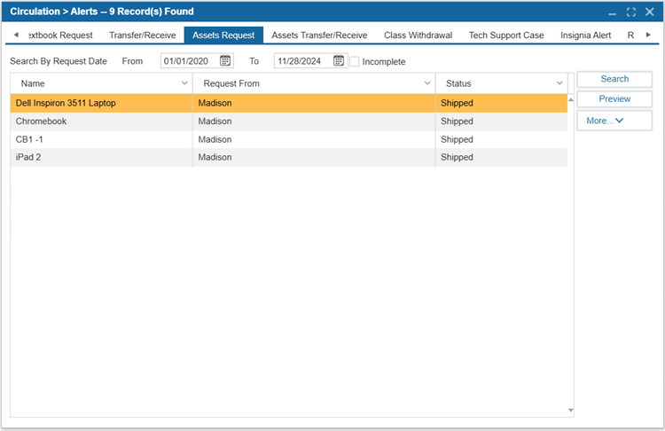The image size is (665, 431).
Task: Expand the More... dropdown button
Action: pos(614,121)
